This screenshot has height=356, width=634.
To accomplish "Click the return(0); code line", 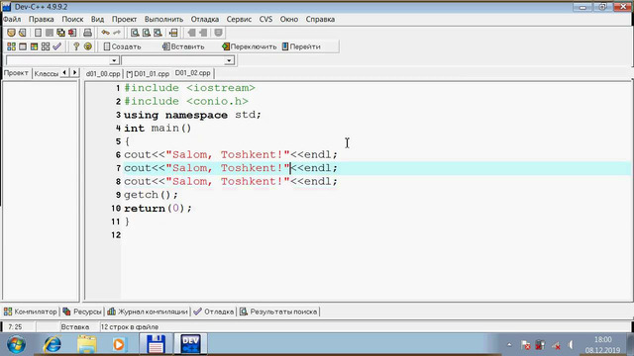I will click(x=158, y=209).
